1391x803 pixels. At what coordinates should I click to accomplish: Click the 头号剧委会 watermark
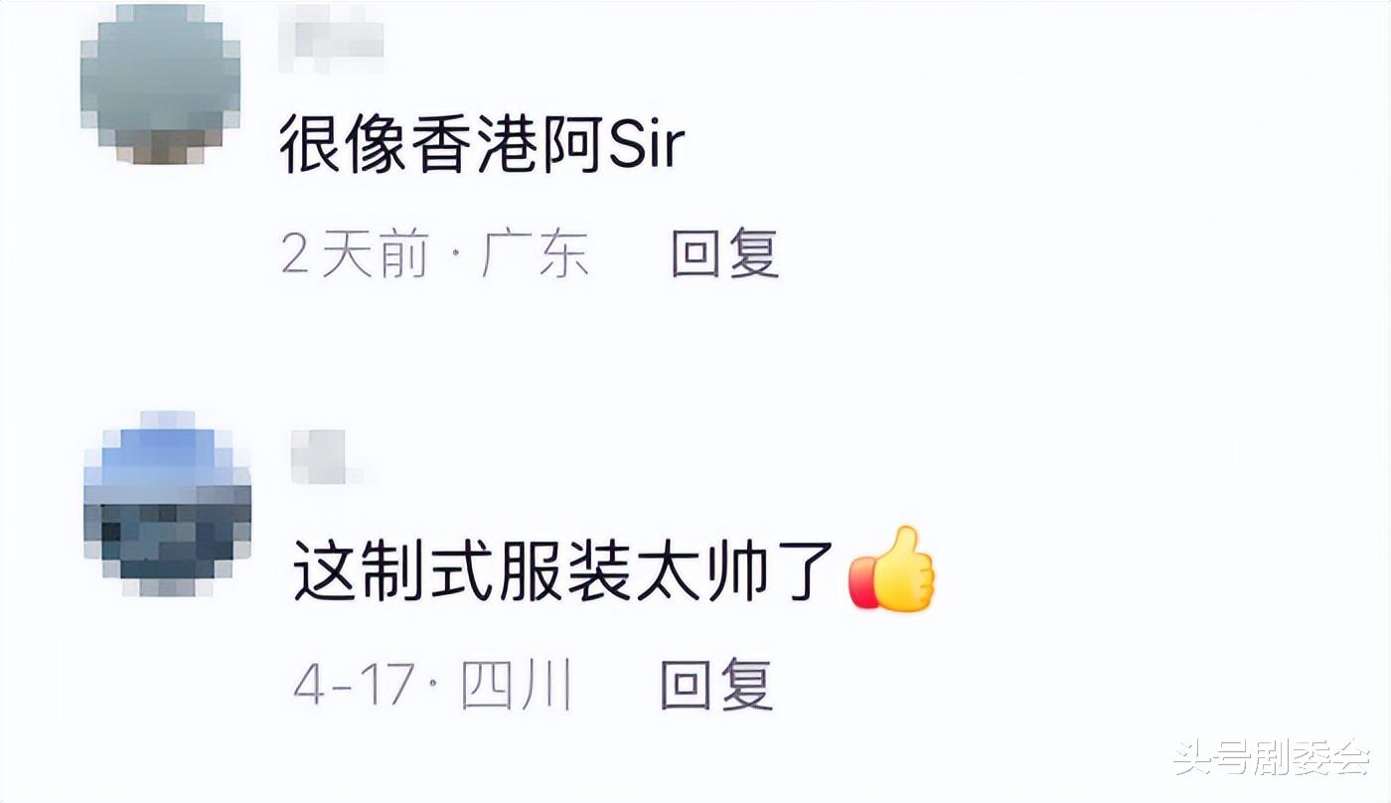(1272, 757)
